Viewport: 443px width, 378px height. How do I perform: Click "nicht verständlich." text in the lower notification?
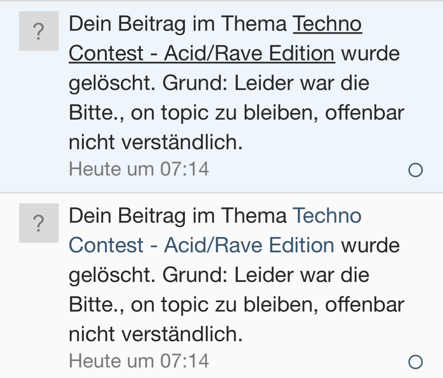(156, 334)
